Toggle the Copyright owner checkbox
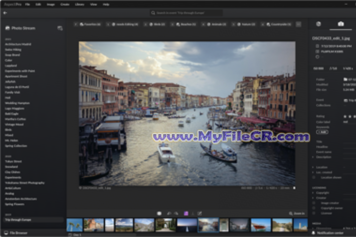The height and width of the screenshot is (237, 356). tap(314, 208)
